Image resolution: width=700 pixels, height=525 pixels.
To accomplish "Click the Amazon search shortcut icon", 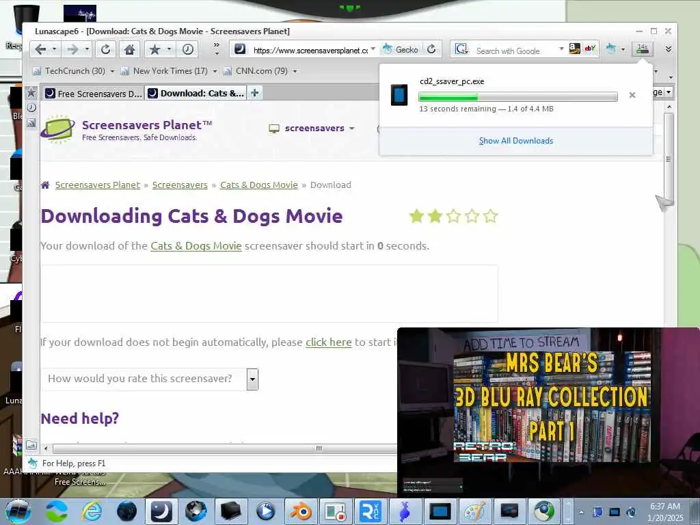I will pyautogui.click(x=575, y=49).
